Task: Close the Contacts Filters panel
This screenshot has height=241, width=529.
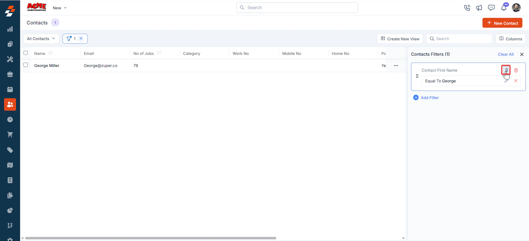Action: click(x=522, y=54)
